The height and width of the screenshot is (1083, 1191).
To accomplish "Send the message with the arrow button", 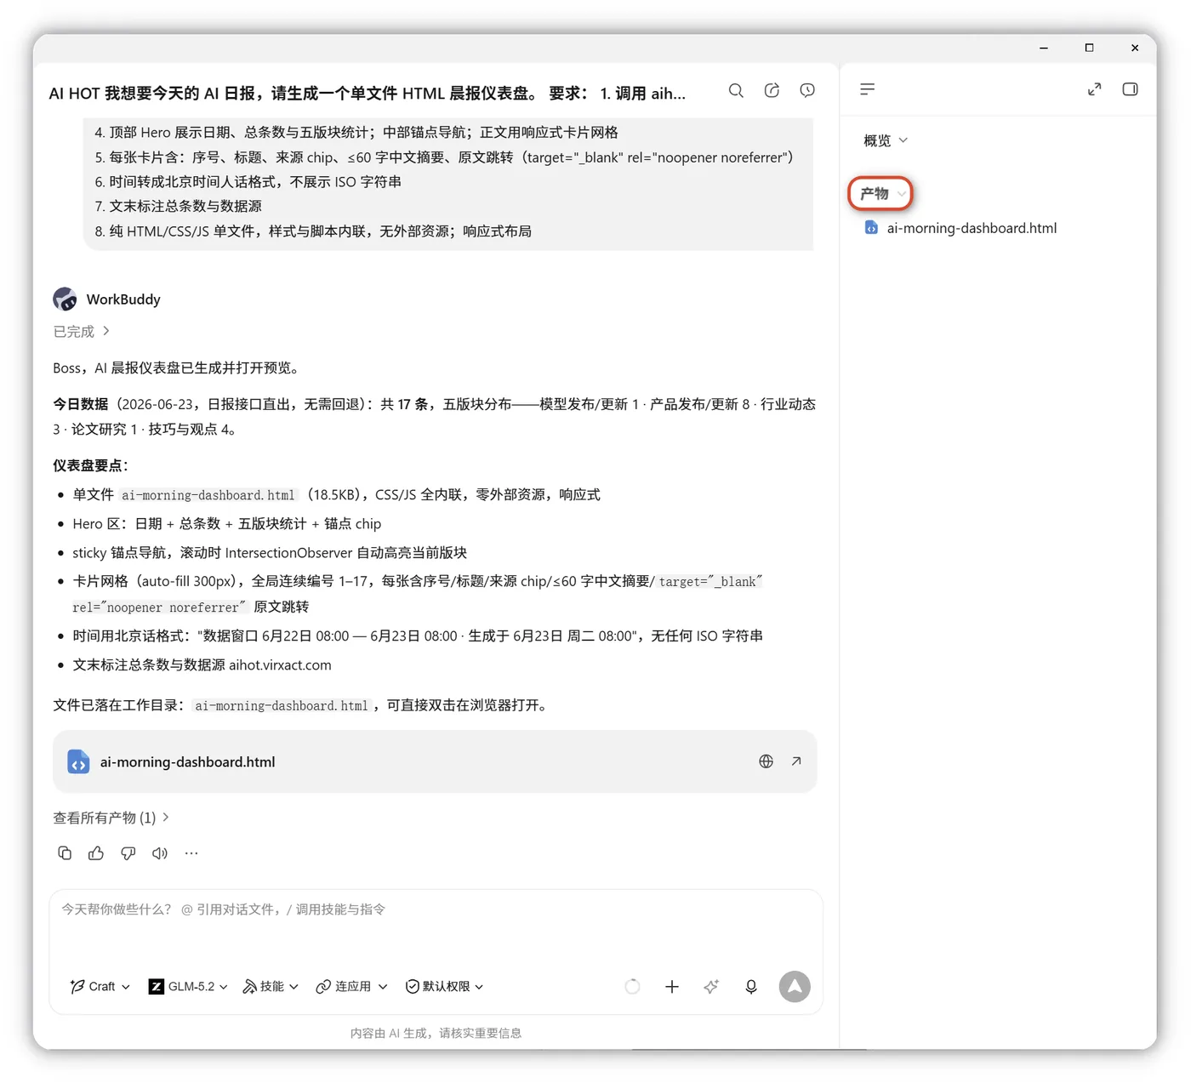I will click(795, 986).
